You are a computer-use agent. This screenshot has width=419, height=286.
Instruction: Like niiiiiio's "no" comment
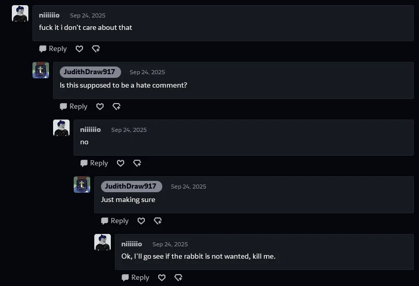(121, 163)
